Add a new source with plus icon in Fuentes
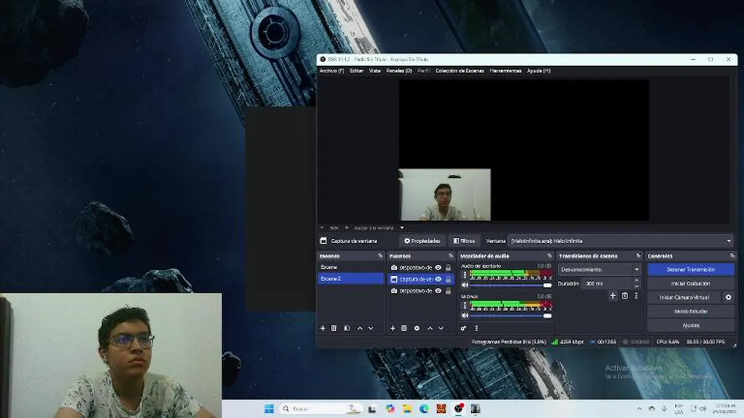The width and height of the screenshot is (744, 418). (393, 328)
